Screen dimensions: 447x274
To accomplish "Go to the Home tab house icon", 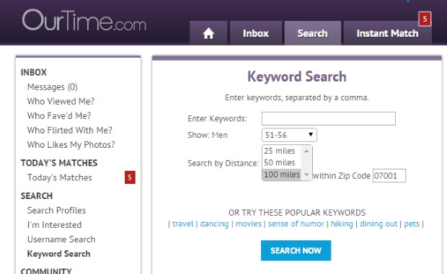I will 208,33.
